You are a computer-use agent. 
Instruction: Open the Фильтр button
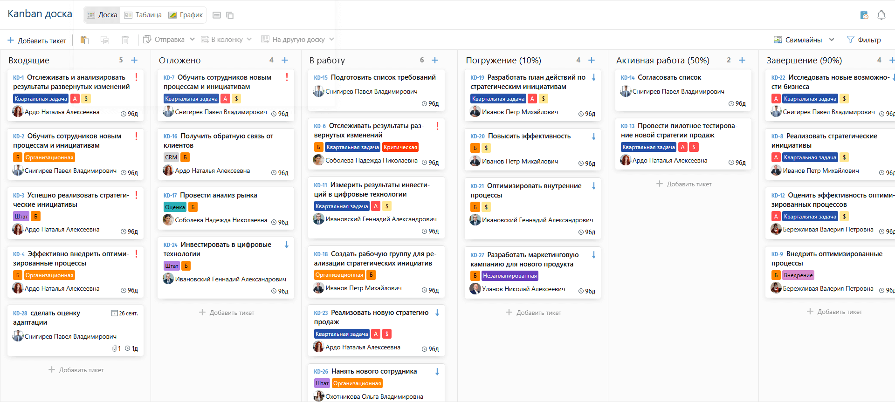point(864,40)
